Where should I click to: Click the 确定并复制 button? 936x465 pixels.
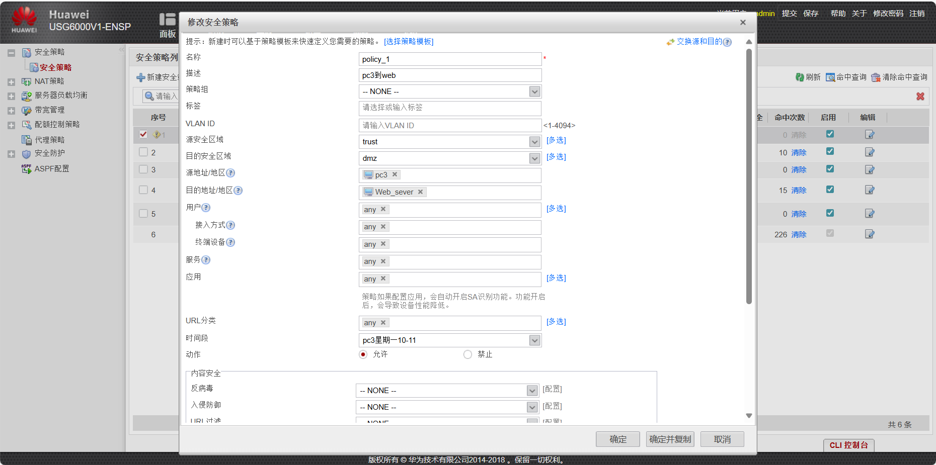670,439
